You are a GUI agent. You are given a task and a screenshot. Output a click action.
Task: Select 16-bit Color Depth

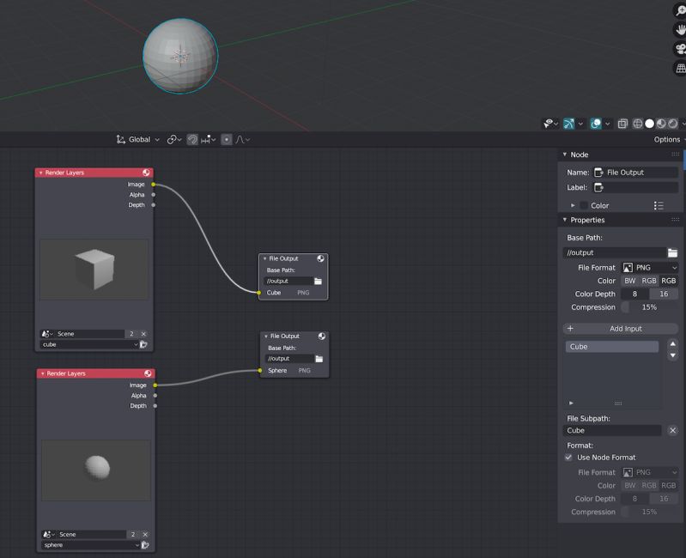click(665, 294)
